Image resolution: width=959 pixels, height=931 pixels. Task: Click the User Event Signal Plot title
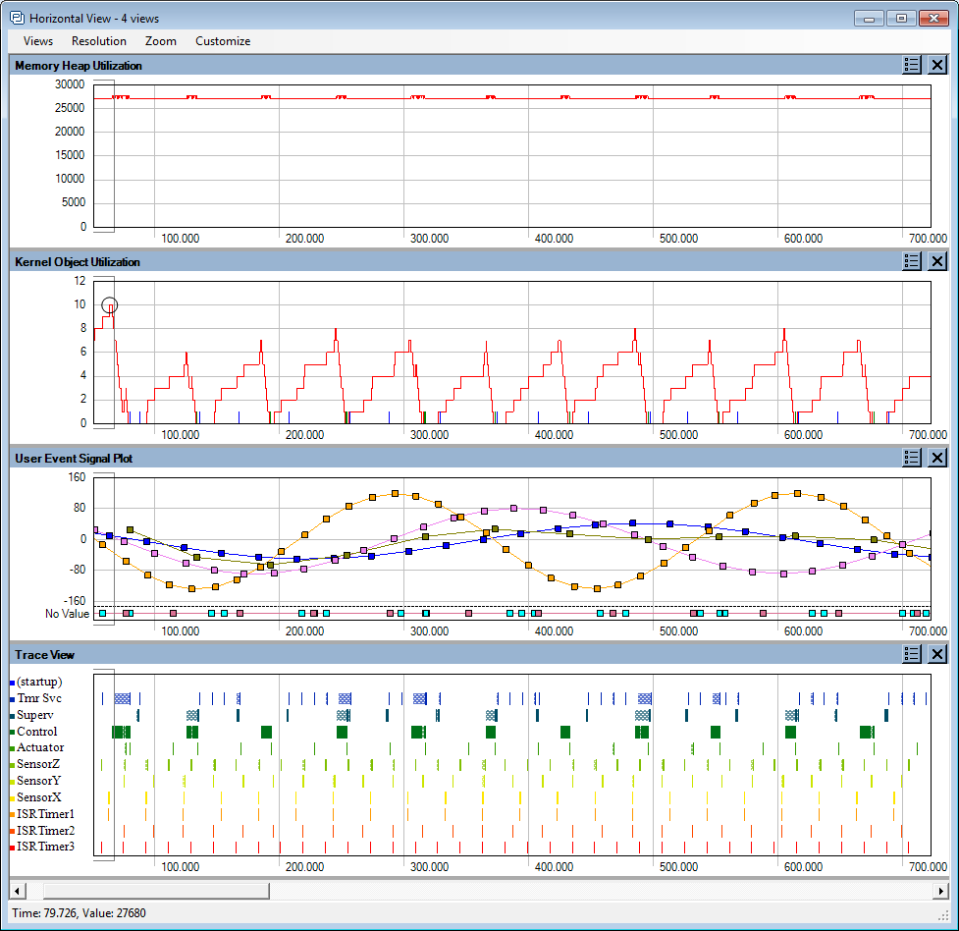[x=74, y=459]
